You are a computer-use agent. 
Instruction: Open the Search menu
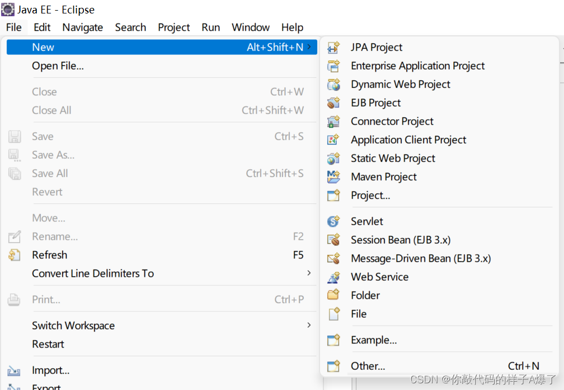point(130,27)
